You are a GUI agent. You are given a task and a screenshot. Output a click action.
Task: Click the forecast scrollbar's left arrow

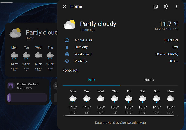pyautogui.click(x=63, y=116)
